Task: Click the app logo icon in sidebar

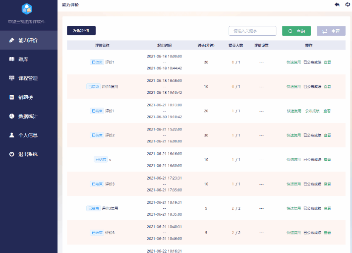Action: [27, 9]
